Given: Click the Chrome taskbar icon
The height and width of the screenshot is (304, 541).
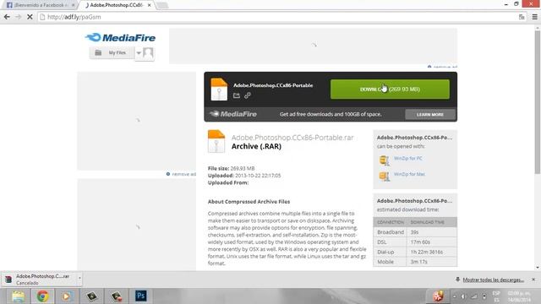Looking at the screenshot, I should pyautogui.click(x=43, y=296).
